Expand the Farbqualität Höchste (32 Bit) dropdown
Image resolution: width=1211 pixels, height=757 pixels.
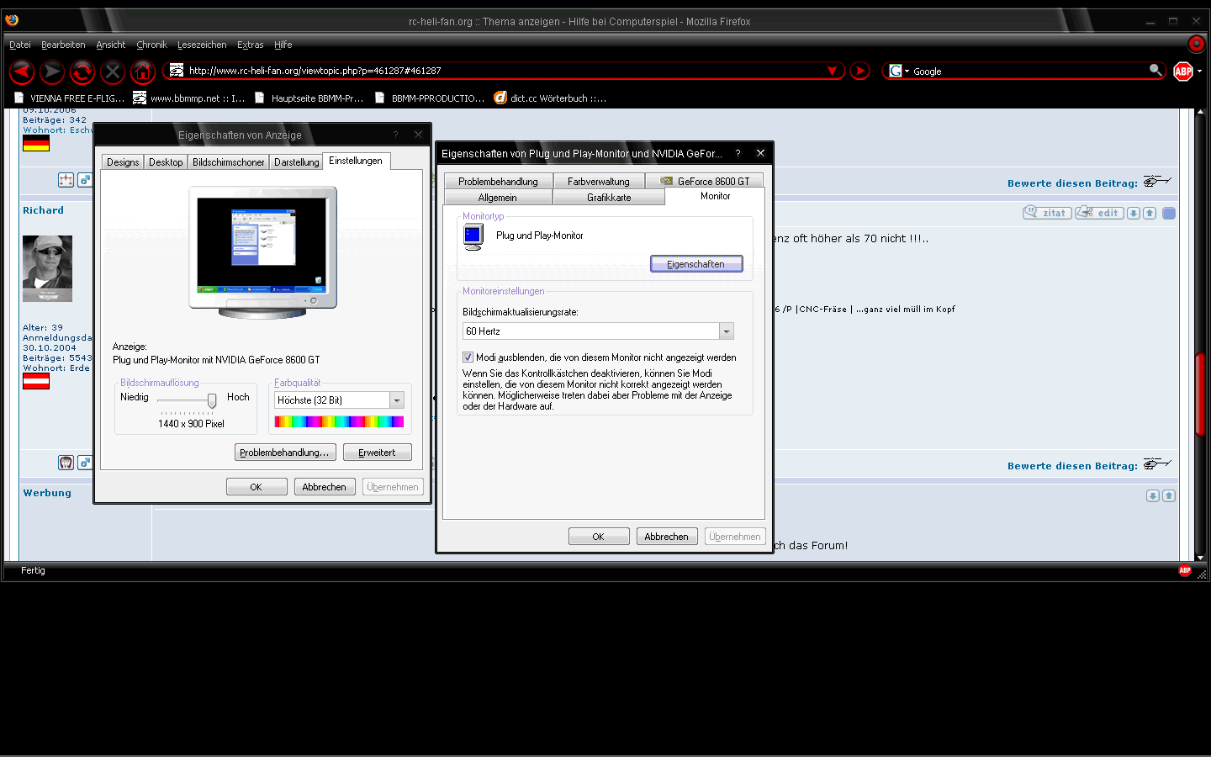click(x=397, y=400)
